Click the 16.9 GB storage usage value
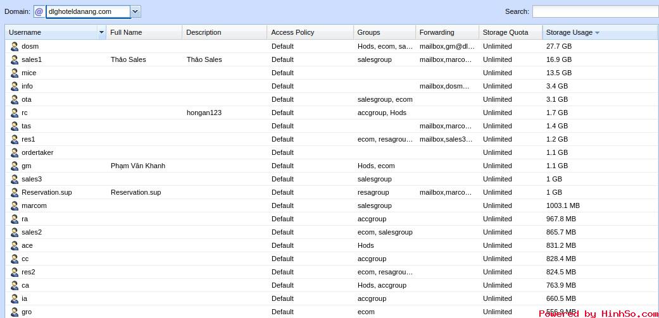Viewport: 659px width, 318px height. (x=558, y=59)
